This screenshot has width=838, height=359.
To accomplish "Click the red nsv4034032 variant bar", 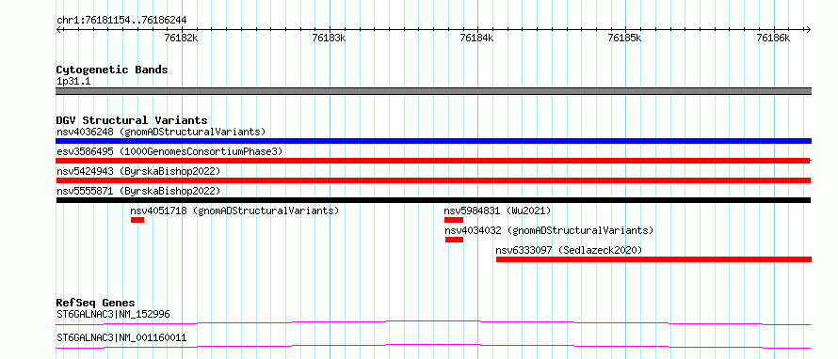I will click(x=454, y=240).
